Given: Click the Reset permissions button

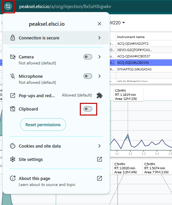Looking at the screenshot, I should (x=43, y=125).
